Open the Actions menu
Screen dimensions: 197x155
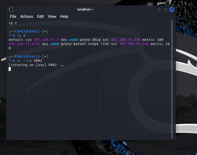(x=27, y=16)
